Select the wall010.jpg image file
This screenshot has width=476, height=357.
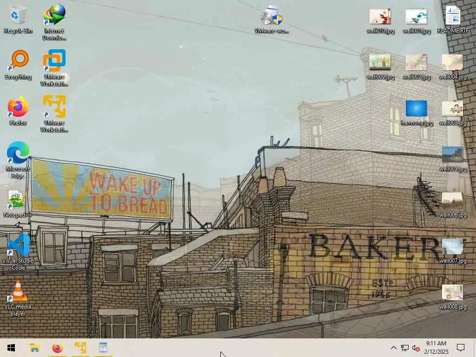coord(380,20)
